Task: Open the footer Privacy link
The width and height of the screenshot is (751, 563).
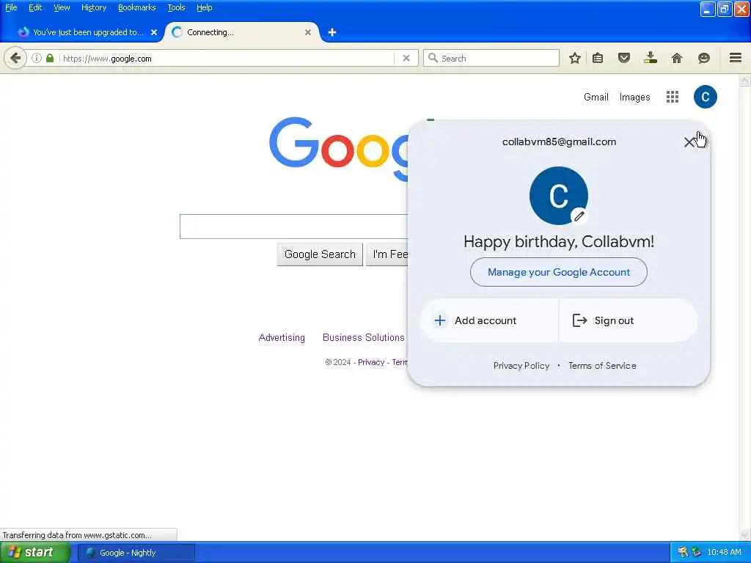Action: tap(371, 362)
